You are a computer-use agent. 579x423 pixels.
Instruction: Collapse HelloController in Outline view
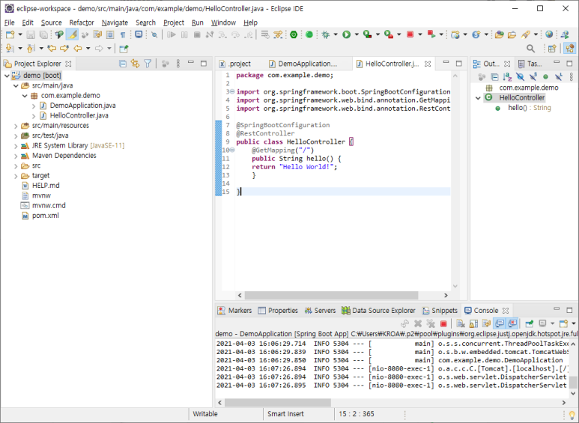(478, 98)
